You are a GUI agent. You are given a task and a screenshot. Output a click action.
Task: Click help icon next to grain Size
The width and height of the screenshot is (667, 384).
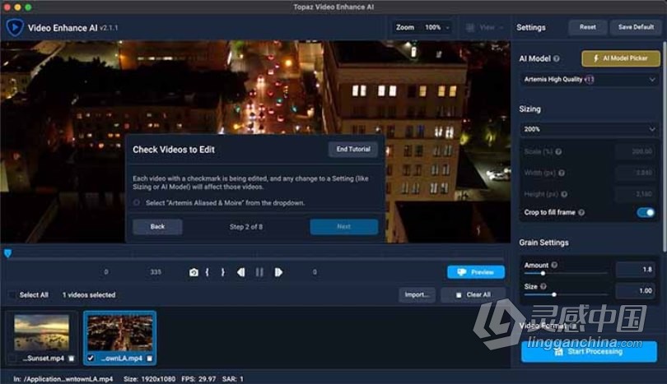pos(543,286)
